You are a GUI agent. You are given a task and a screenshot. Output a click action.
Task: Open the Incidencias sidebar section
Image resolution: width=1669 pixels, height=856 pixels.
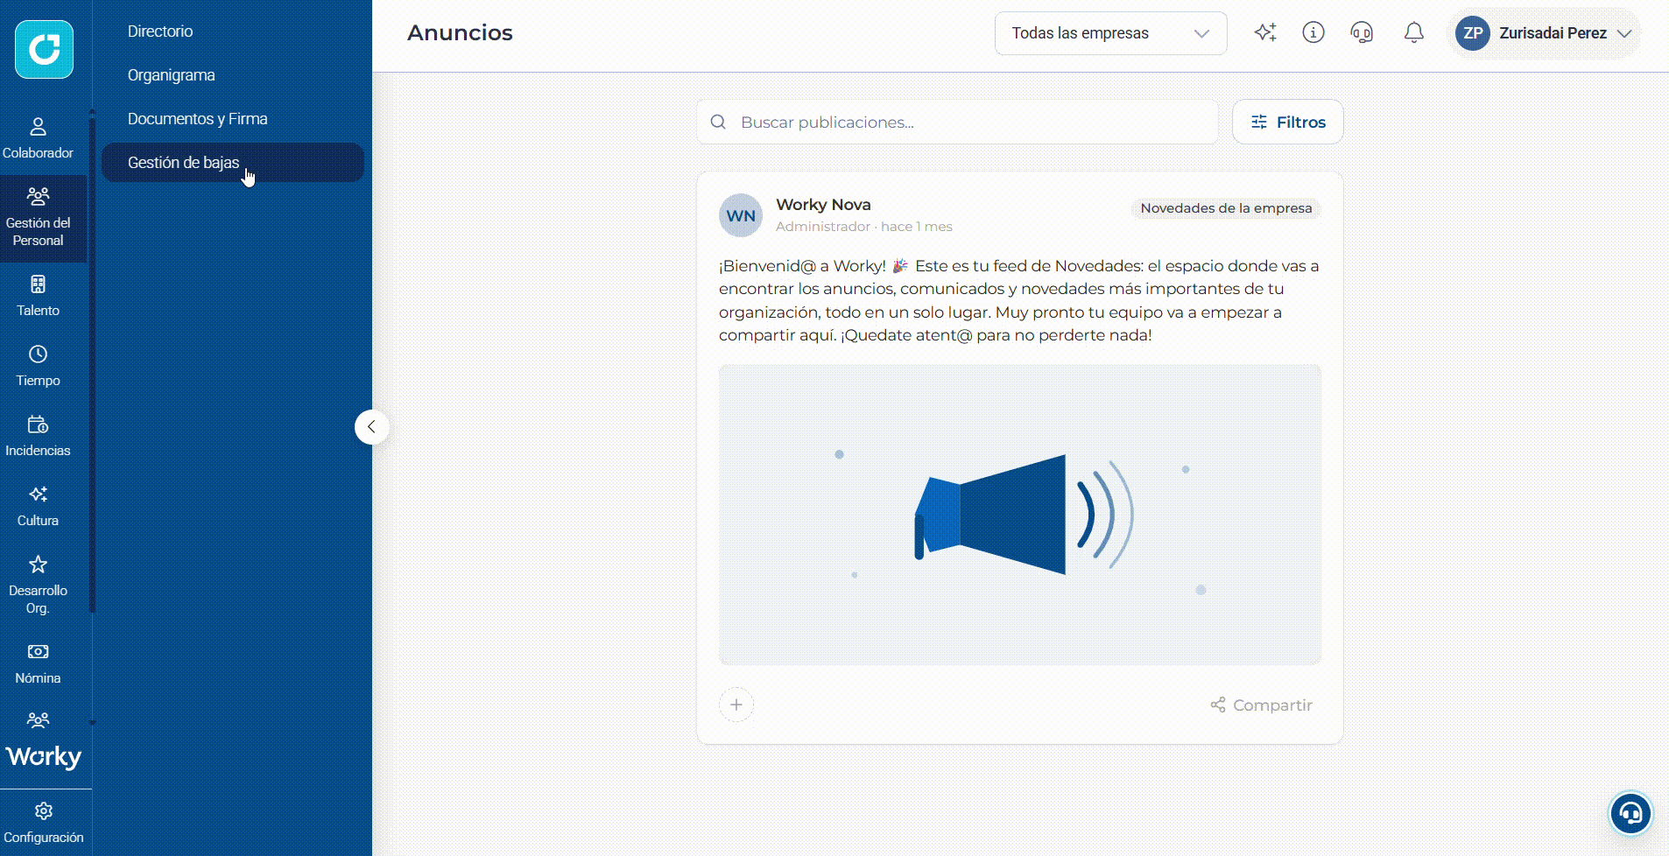[38, 437]
